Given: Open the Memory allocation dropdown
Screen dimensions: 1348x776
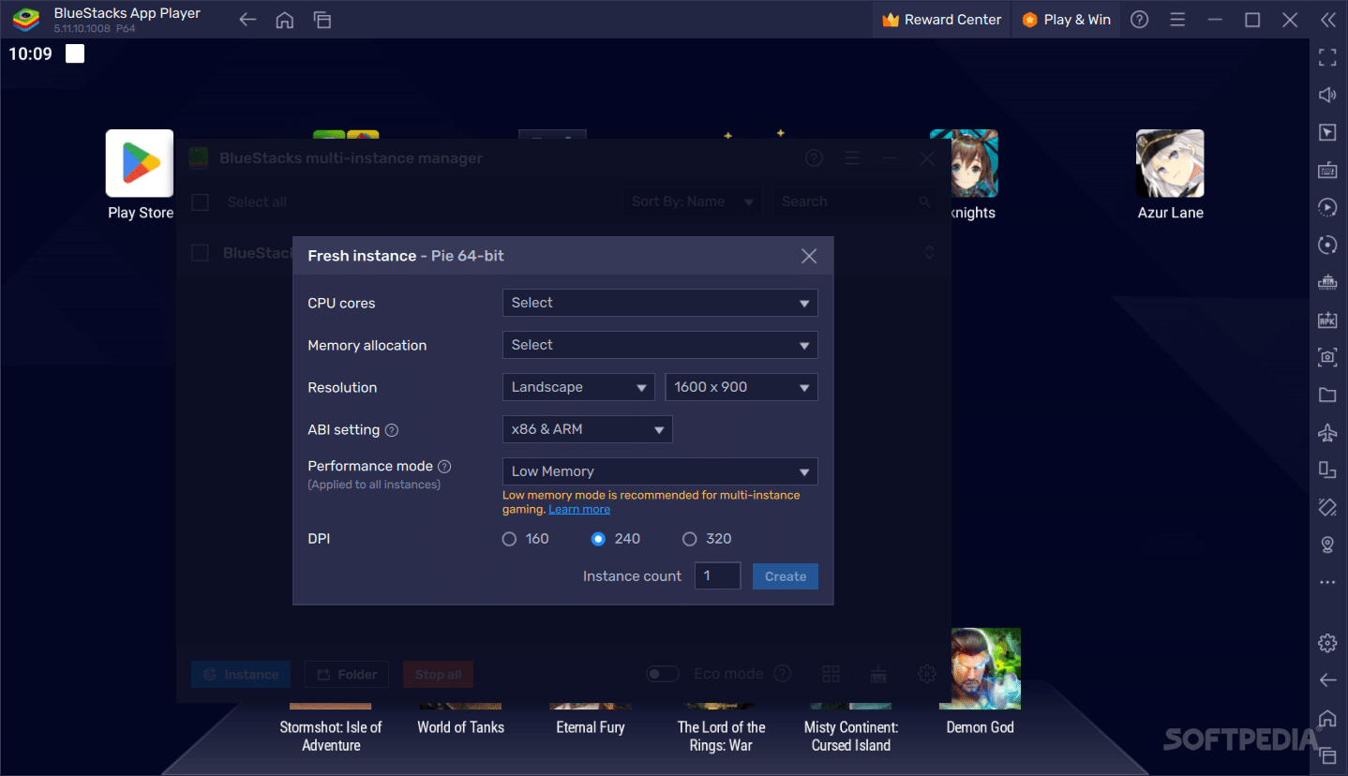Looking at the screenshot, I should (x=660, y=345).
